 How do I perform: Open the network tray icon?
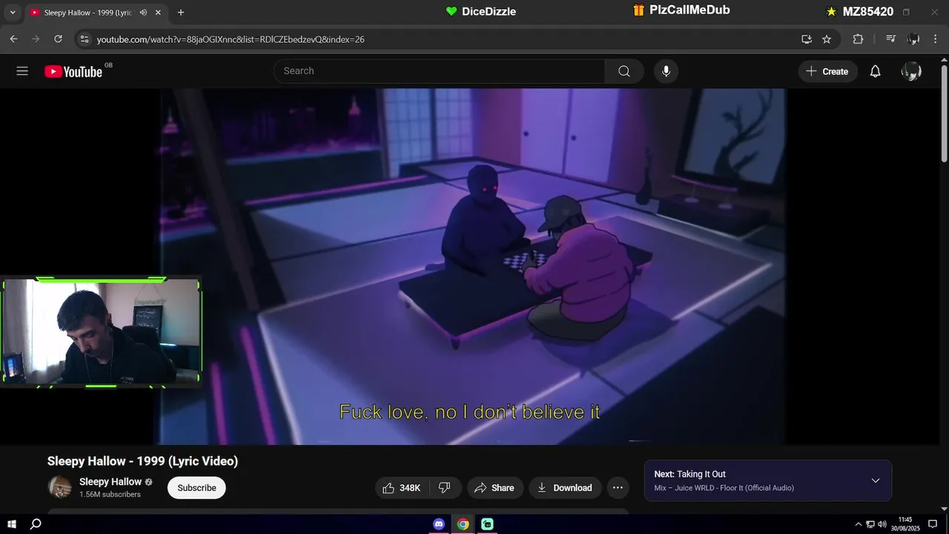coord(870,524)
